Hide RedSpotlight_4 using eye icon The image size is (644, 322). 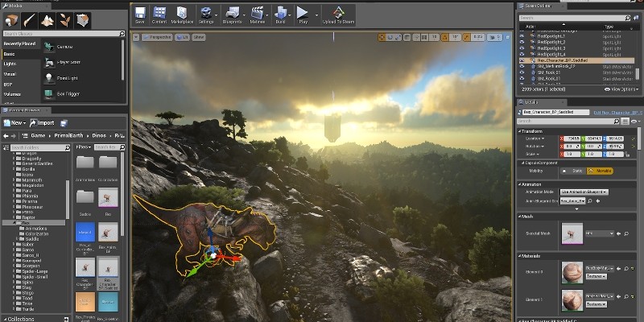point(522,55)
